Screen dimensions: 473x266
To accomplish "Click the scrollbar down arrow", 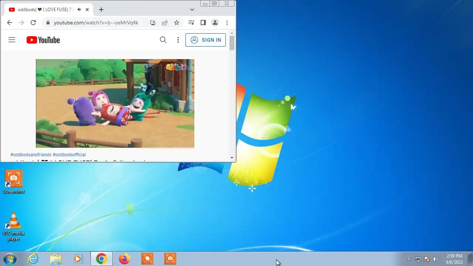I will 232,158.
